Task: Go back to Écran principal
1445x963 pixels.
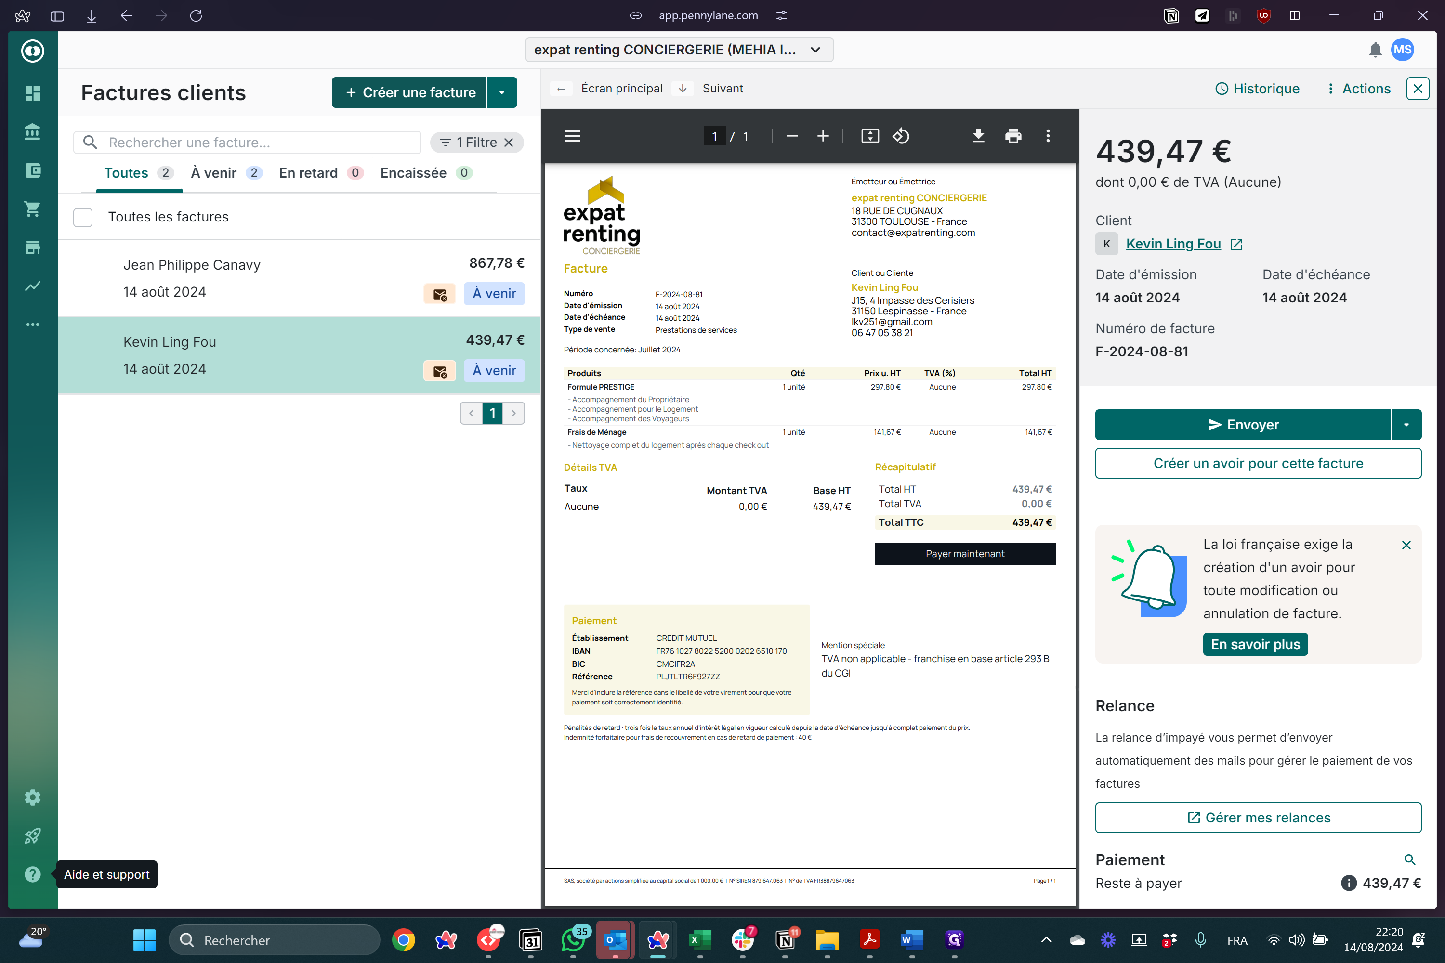Action: tap(606, 89)
